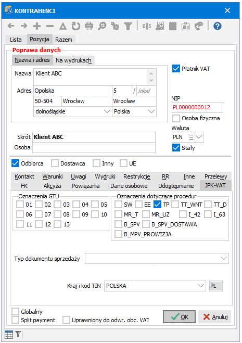Expand the dolnośląskie province dropdown
The width and height of the screenshot is (242, 343).
[107, 111]
